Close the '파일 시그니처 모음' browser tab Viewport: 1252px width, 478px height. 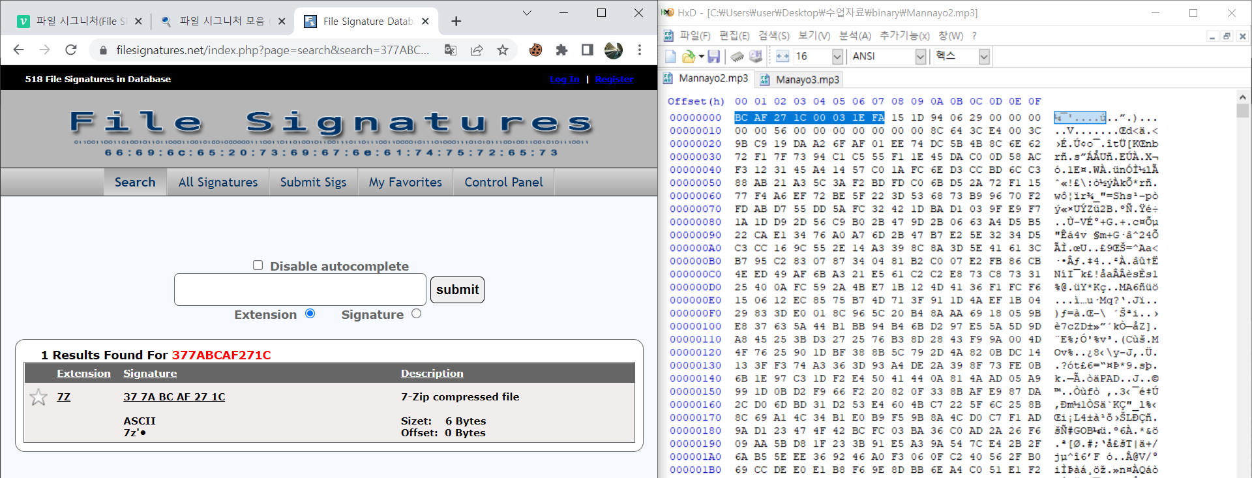click(x=282, y=21)
